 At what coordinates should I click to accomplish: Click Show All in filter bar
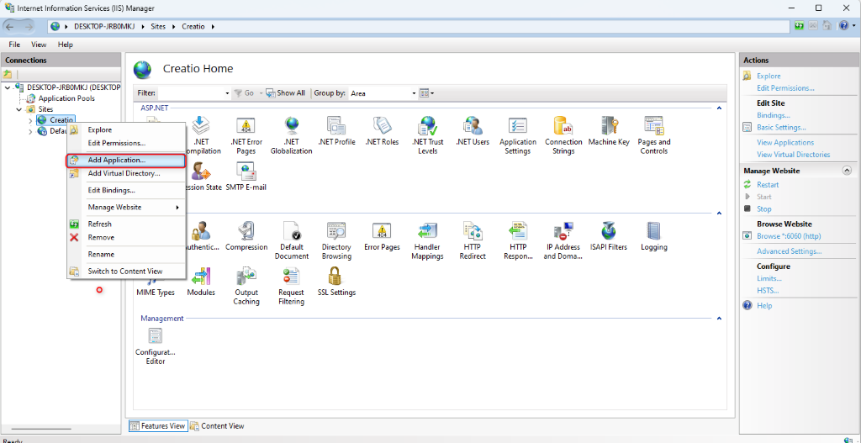tap(286, 93)
